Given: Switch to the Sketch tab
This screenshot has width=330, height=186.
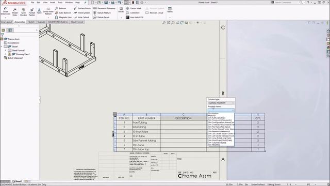Looking at the screenshot, I should coord(31,22).
